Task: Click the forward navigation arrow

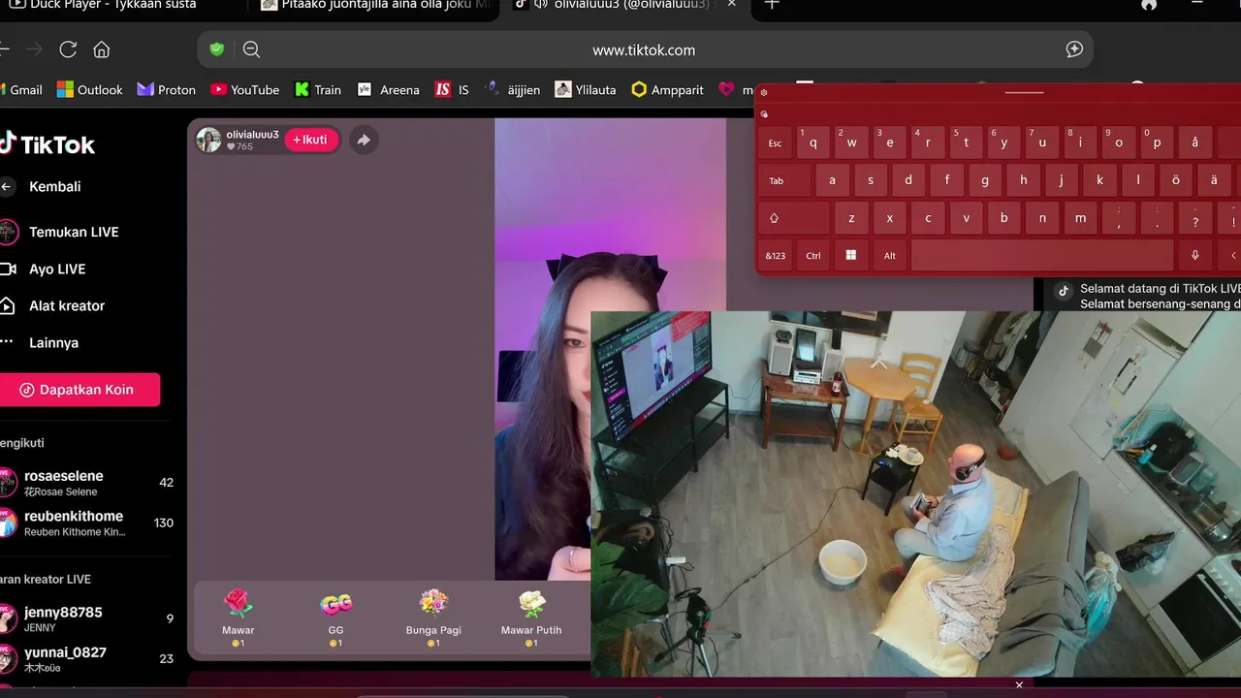Action: coord(33,49)
